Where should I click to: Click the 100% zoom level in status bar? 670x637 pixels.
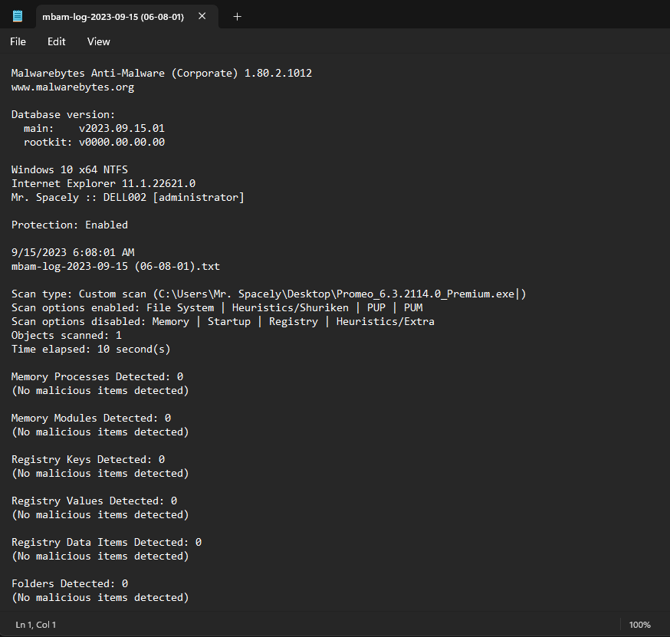[x=639, y=625]
